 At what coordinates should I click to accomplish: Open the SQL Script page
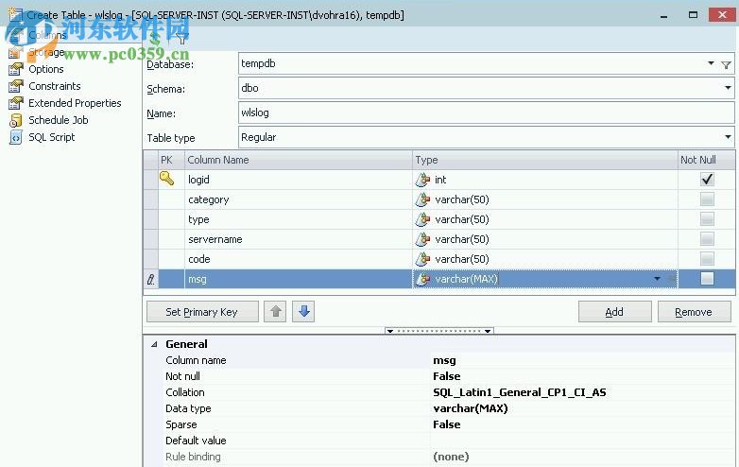pyautogui.click(x=51, y=137)
